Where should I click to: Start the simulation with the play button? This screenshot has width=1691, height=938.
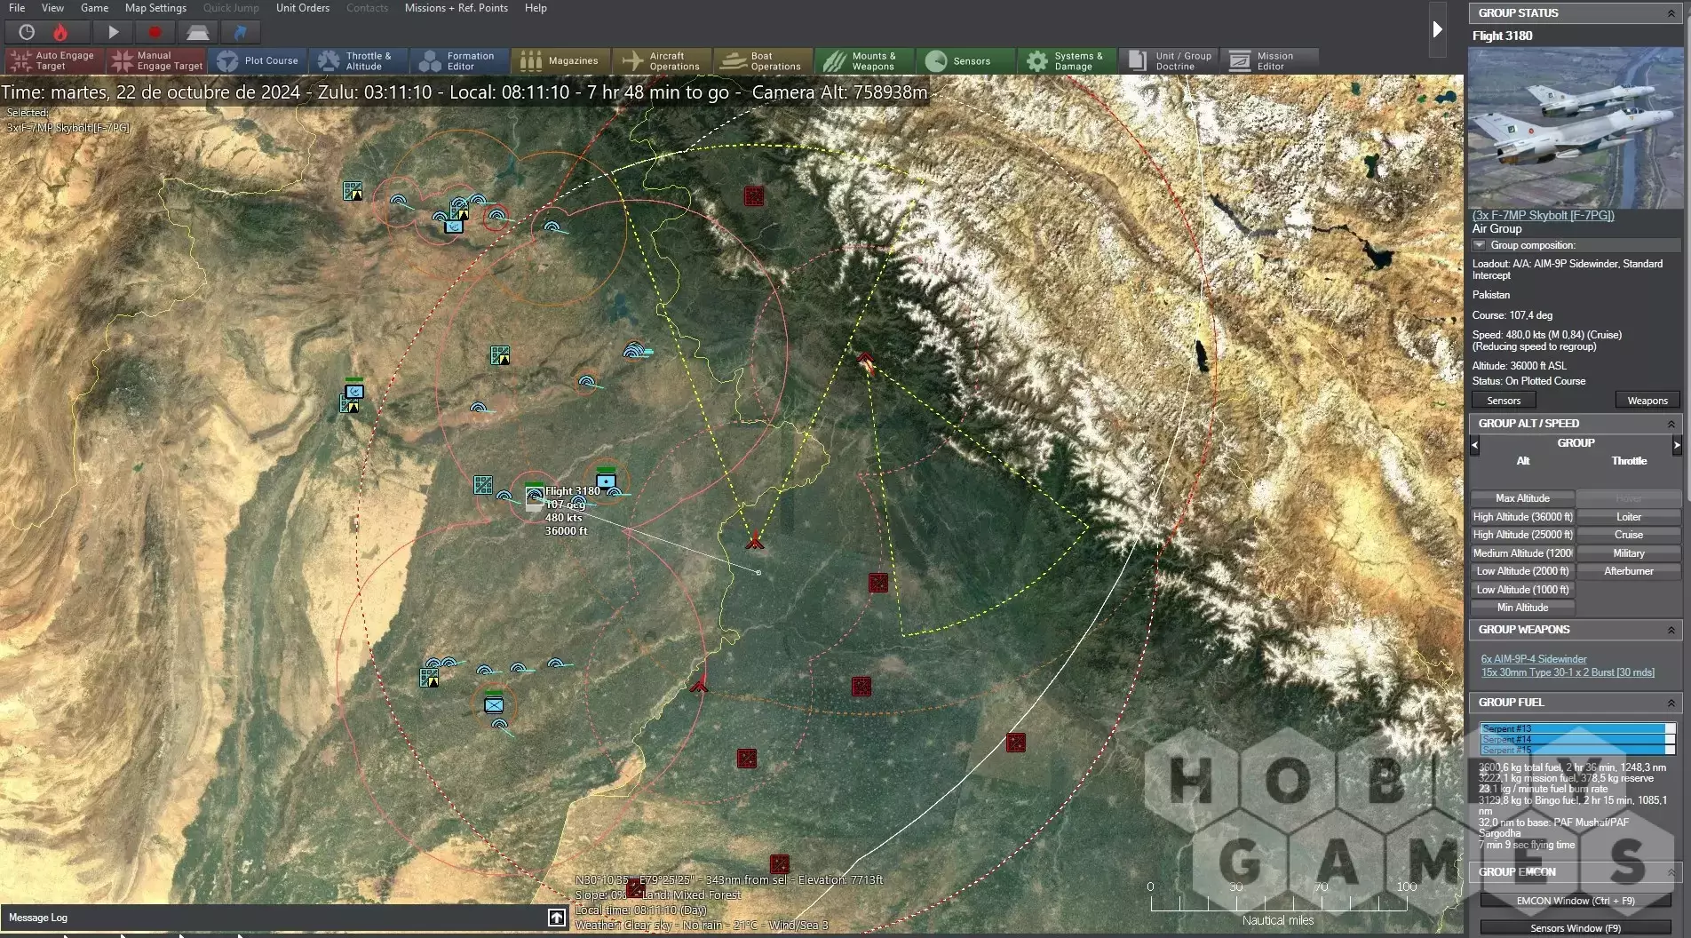coord(113,32)
